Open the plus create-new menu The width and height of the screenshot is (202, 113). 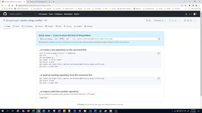tap(190, 14)
